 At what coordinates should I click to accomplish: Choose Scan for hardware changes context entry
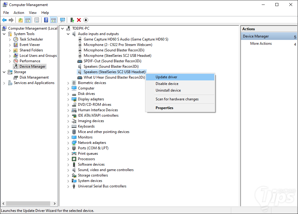180,99
